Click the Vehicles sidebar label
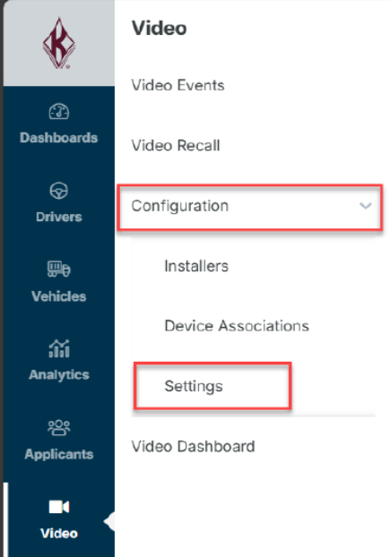 58,296
